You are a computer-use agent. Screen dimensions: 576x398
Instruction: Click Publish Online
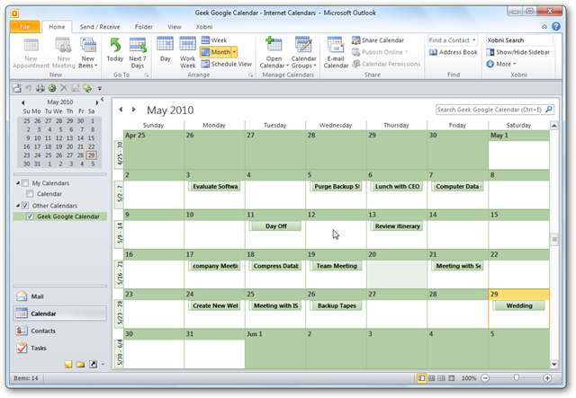click(x=380, y=52)
